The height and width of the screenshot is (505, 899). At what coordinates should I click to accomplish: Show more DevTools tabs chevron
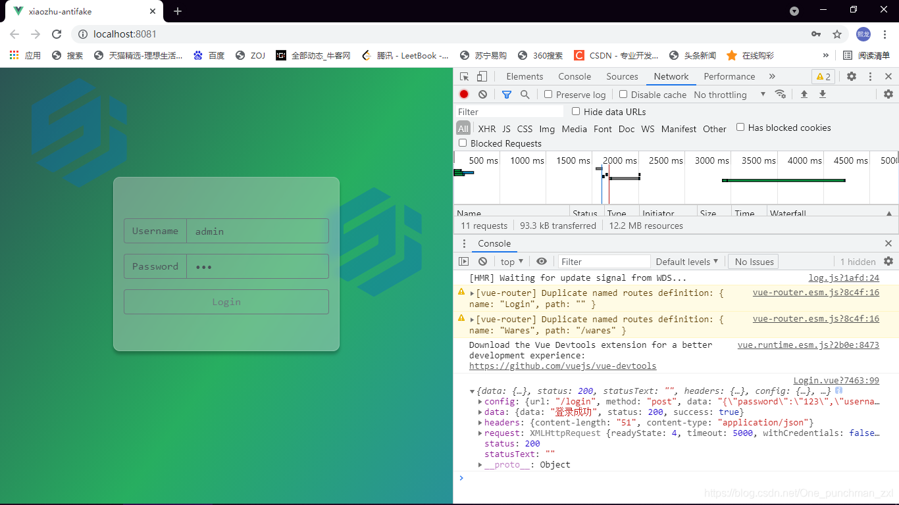[772, 76]
